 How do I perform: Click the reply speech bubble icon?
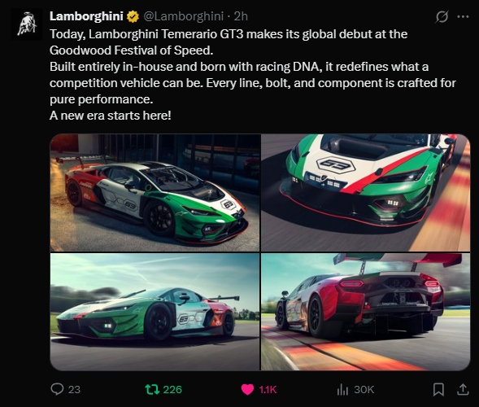click(x=57, y=389)
